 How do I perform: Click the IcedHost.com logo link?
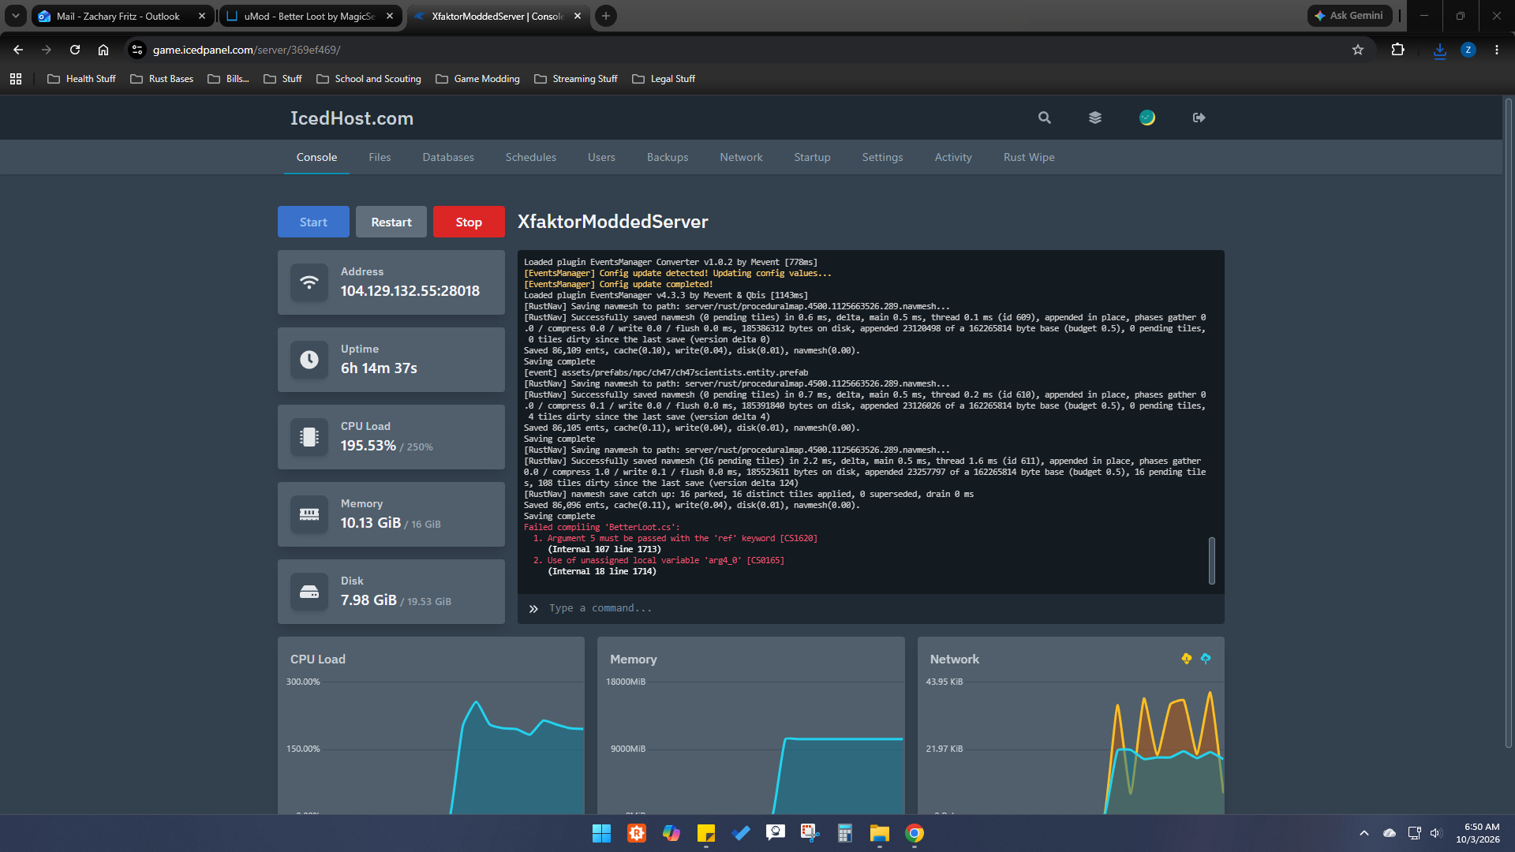tap(352, 118)
